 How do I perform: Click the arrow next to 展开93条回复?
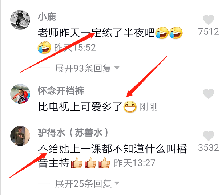point(117,68)
